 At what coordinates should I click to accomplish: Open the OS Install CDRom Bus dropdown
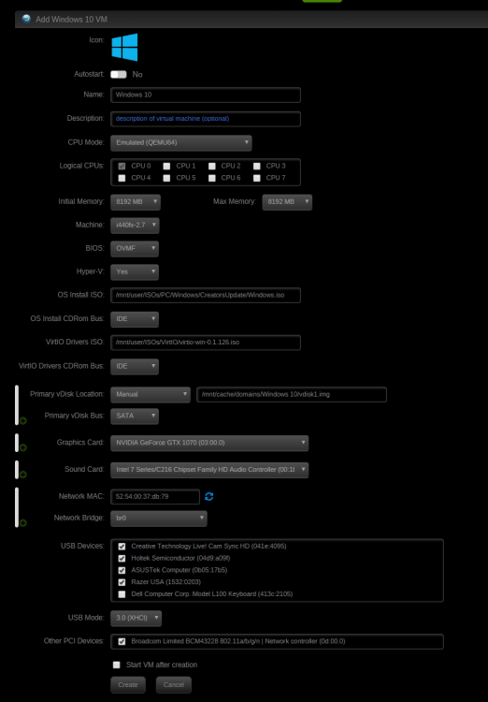135,319
